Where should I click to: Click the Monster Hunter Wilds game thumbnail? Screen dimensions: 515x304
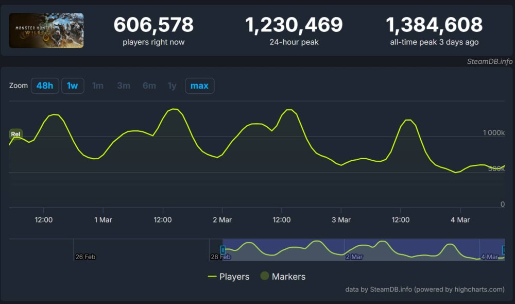click(x=46, y=30)
